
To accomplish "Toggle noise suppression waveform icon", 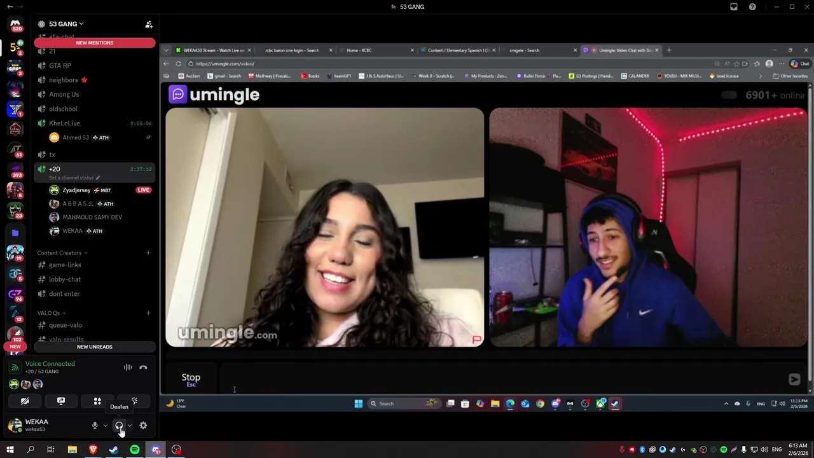I will 128,367.
